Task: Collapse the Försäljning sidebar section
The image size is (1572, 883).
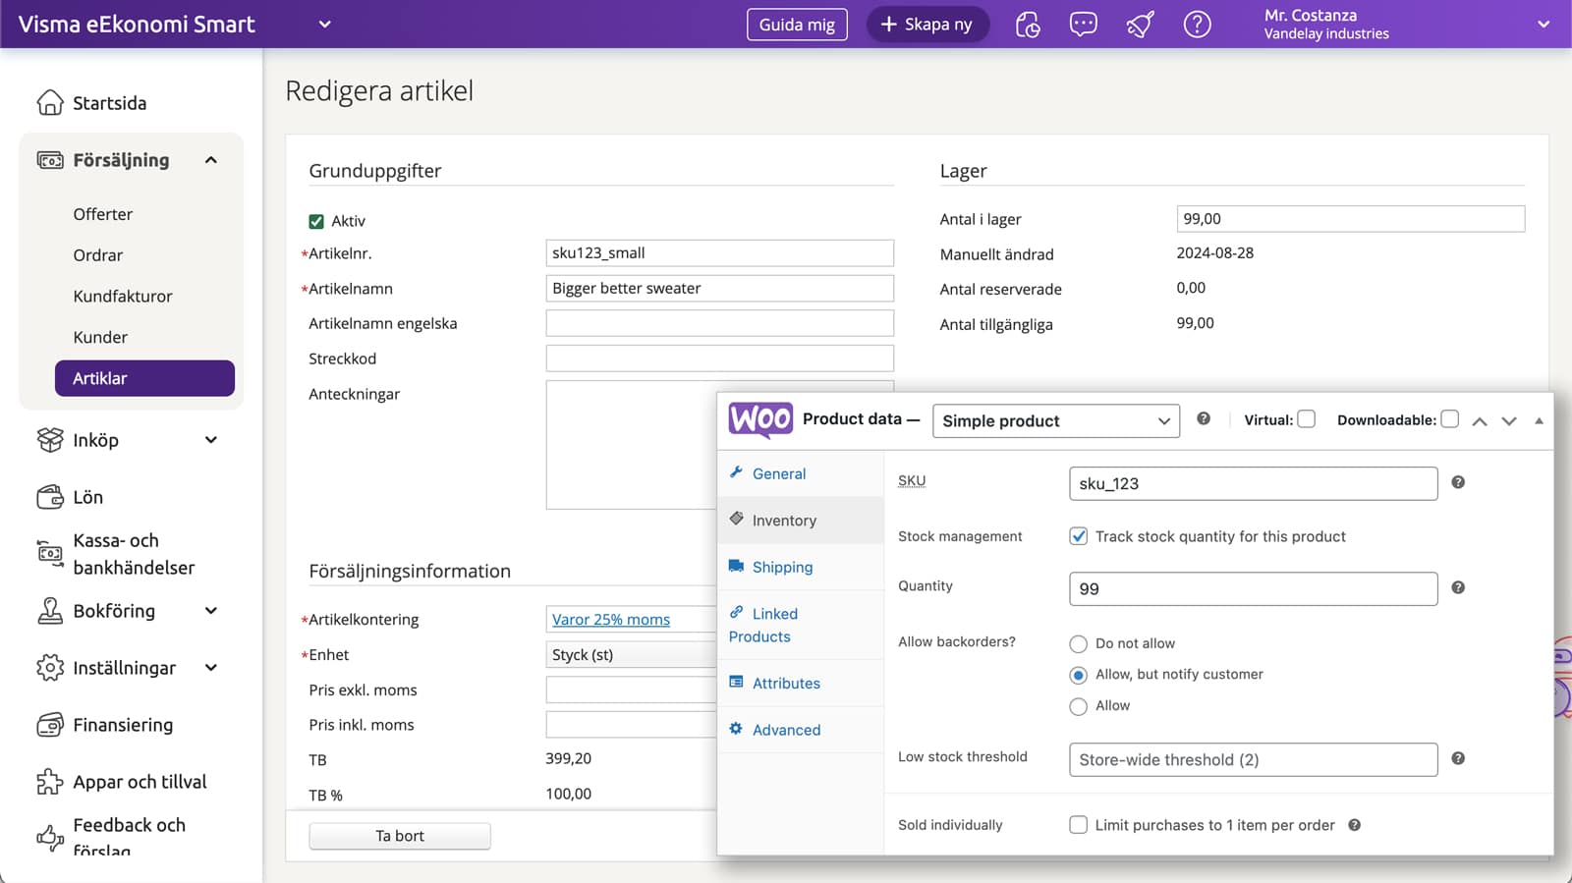Action: (x=211, y=160)
